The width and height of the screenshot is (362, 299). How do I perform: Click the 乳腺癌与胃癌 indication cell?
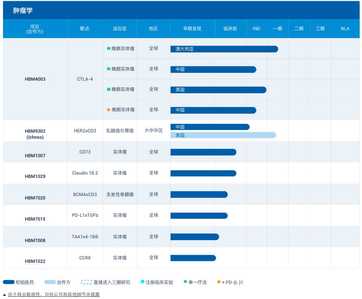(120, 131)
